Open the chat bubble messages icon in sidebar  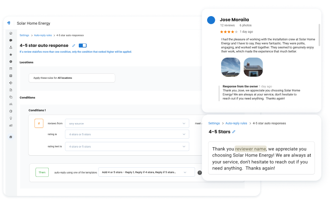click(11, 40)
